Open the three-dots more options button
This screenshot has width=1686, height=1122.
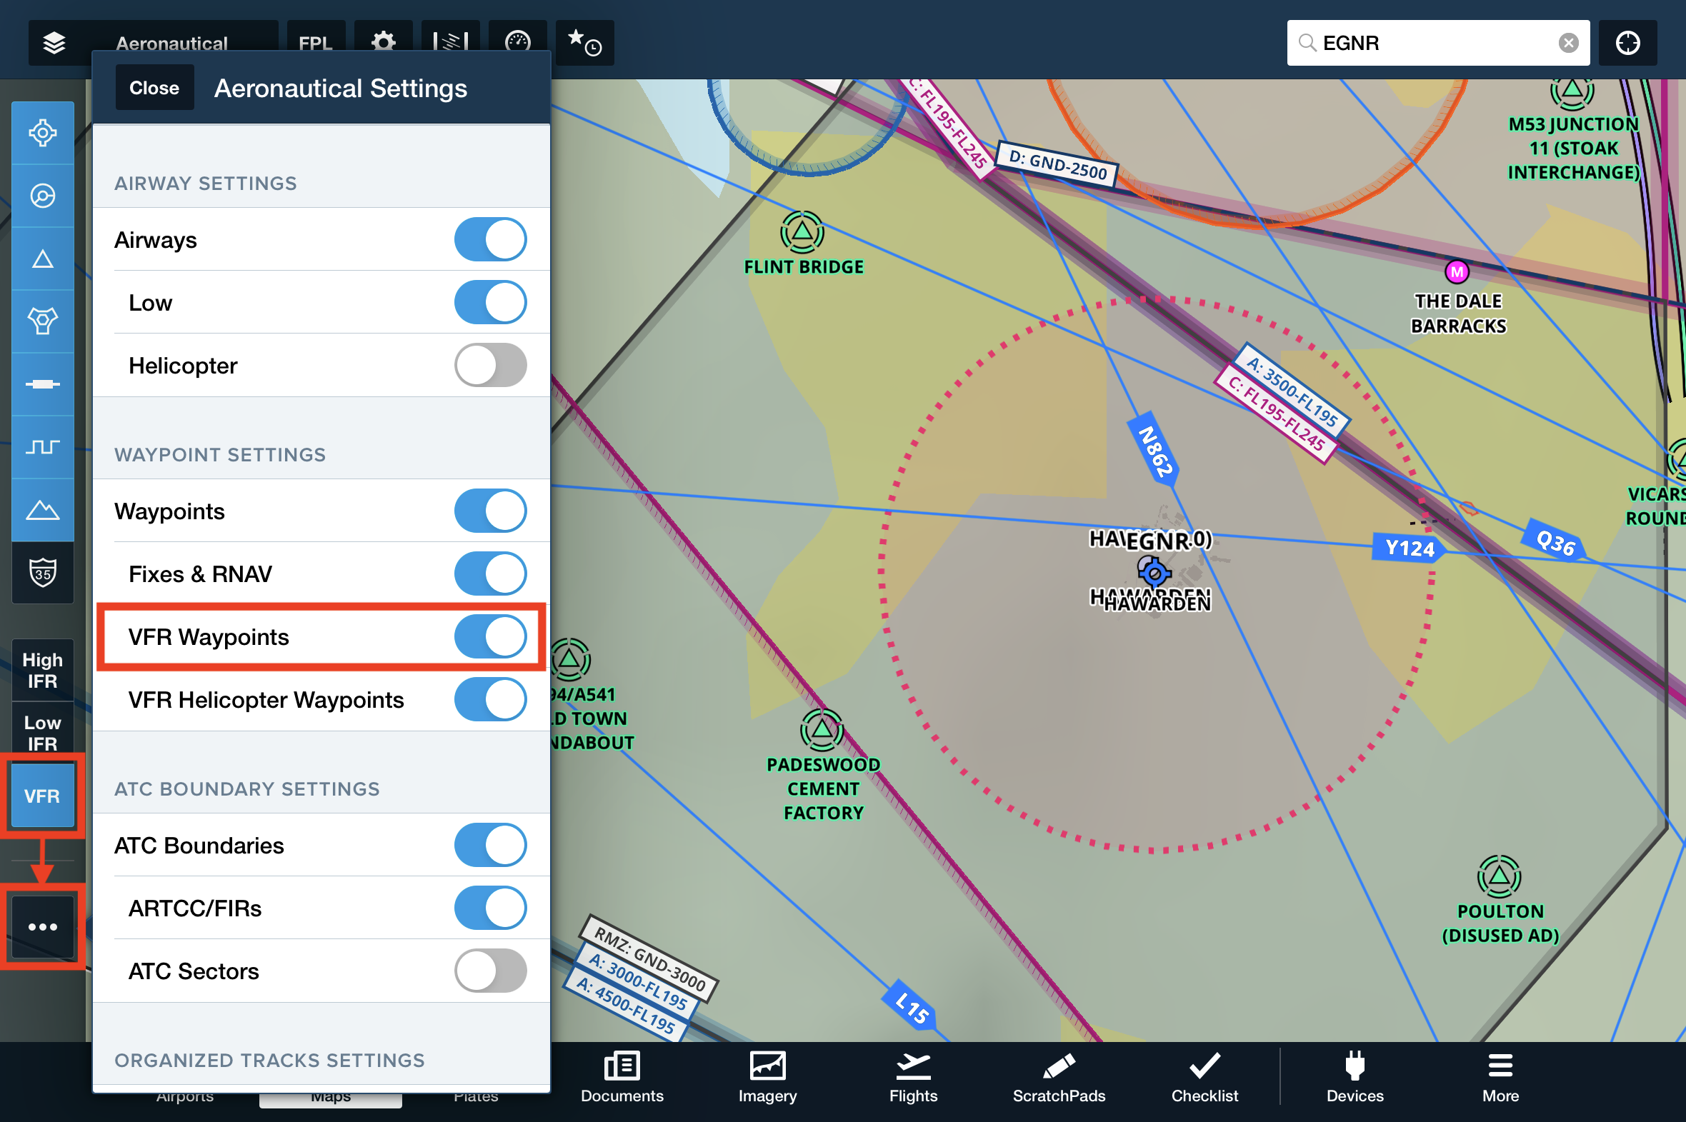point(43,926)
